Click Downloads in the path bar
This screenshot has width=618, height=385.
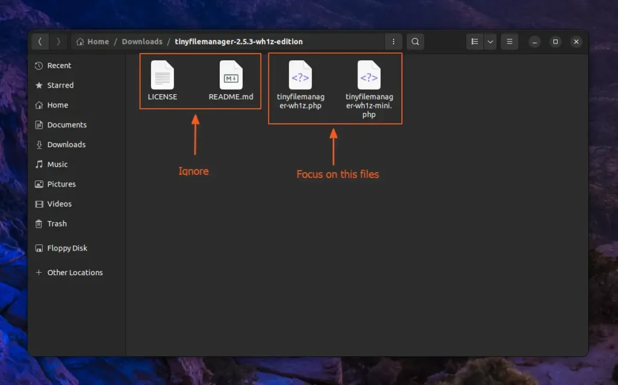pos(142,42)
